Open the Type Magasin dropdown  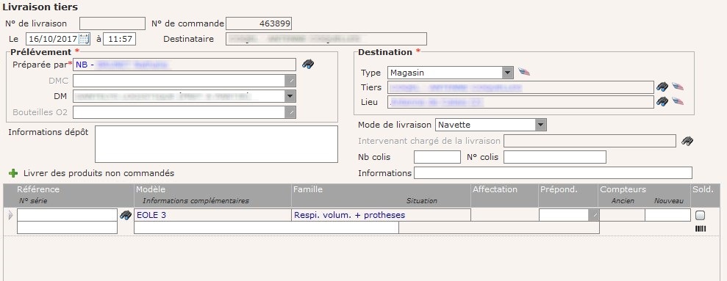[508, 73]
